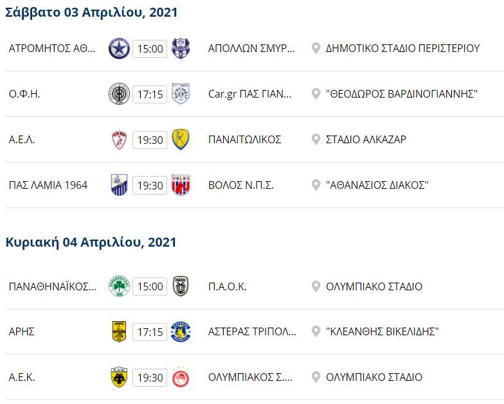Click the map pin beside ΣΤΑΔΙΟ ΑΛΚΑΖΑΡ

coord(316,139)
